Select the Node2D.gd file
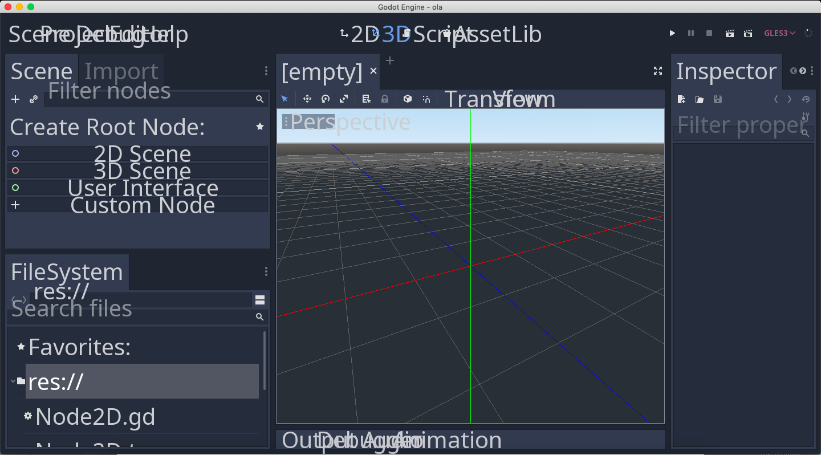The width and height of the screenshot is (821, 455). click(x=95, y=417)
